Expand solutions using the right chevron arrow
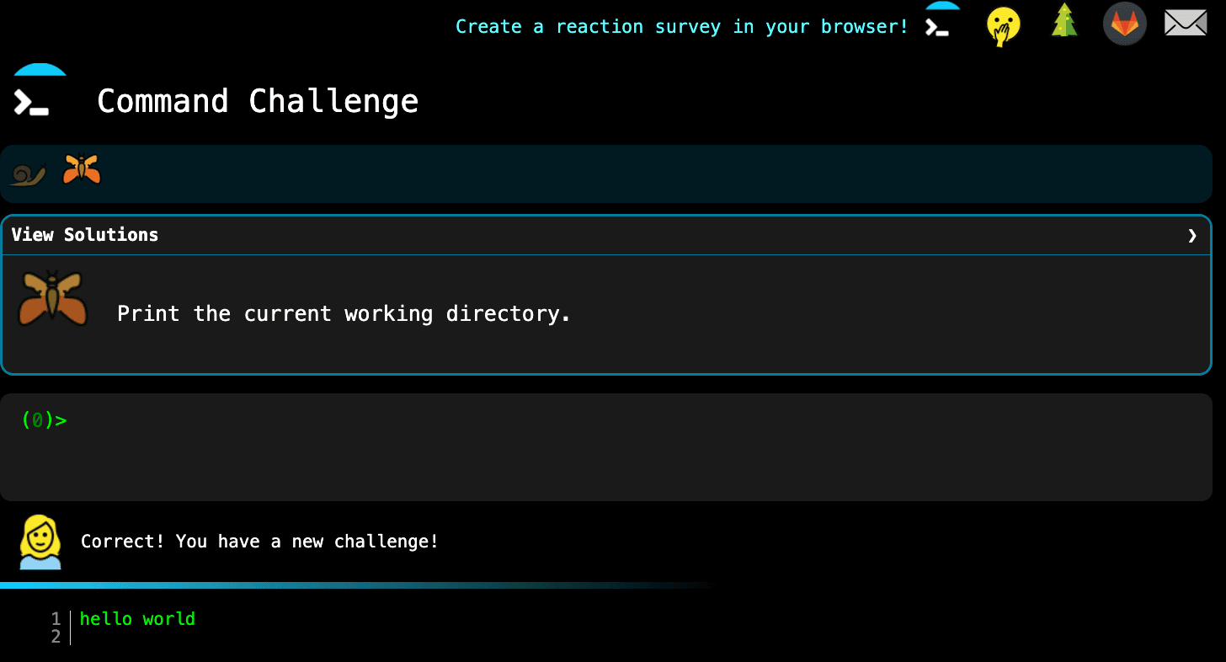 tap(1191, 235)
